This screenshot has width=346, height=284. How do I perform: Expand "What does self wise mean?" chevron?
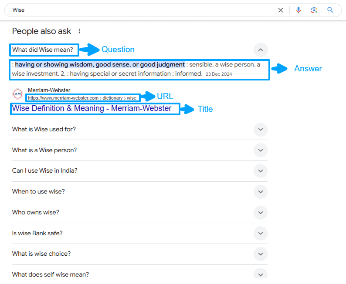point(260,274)
